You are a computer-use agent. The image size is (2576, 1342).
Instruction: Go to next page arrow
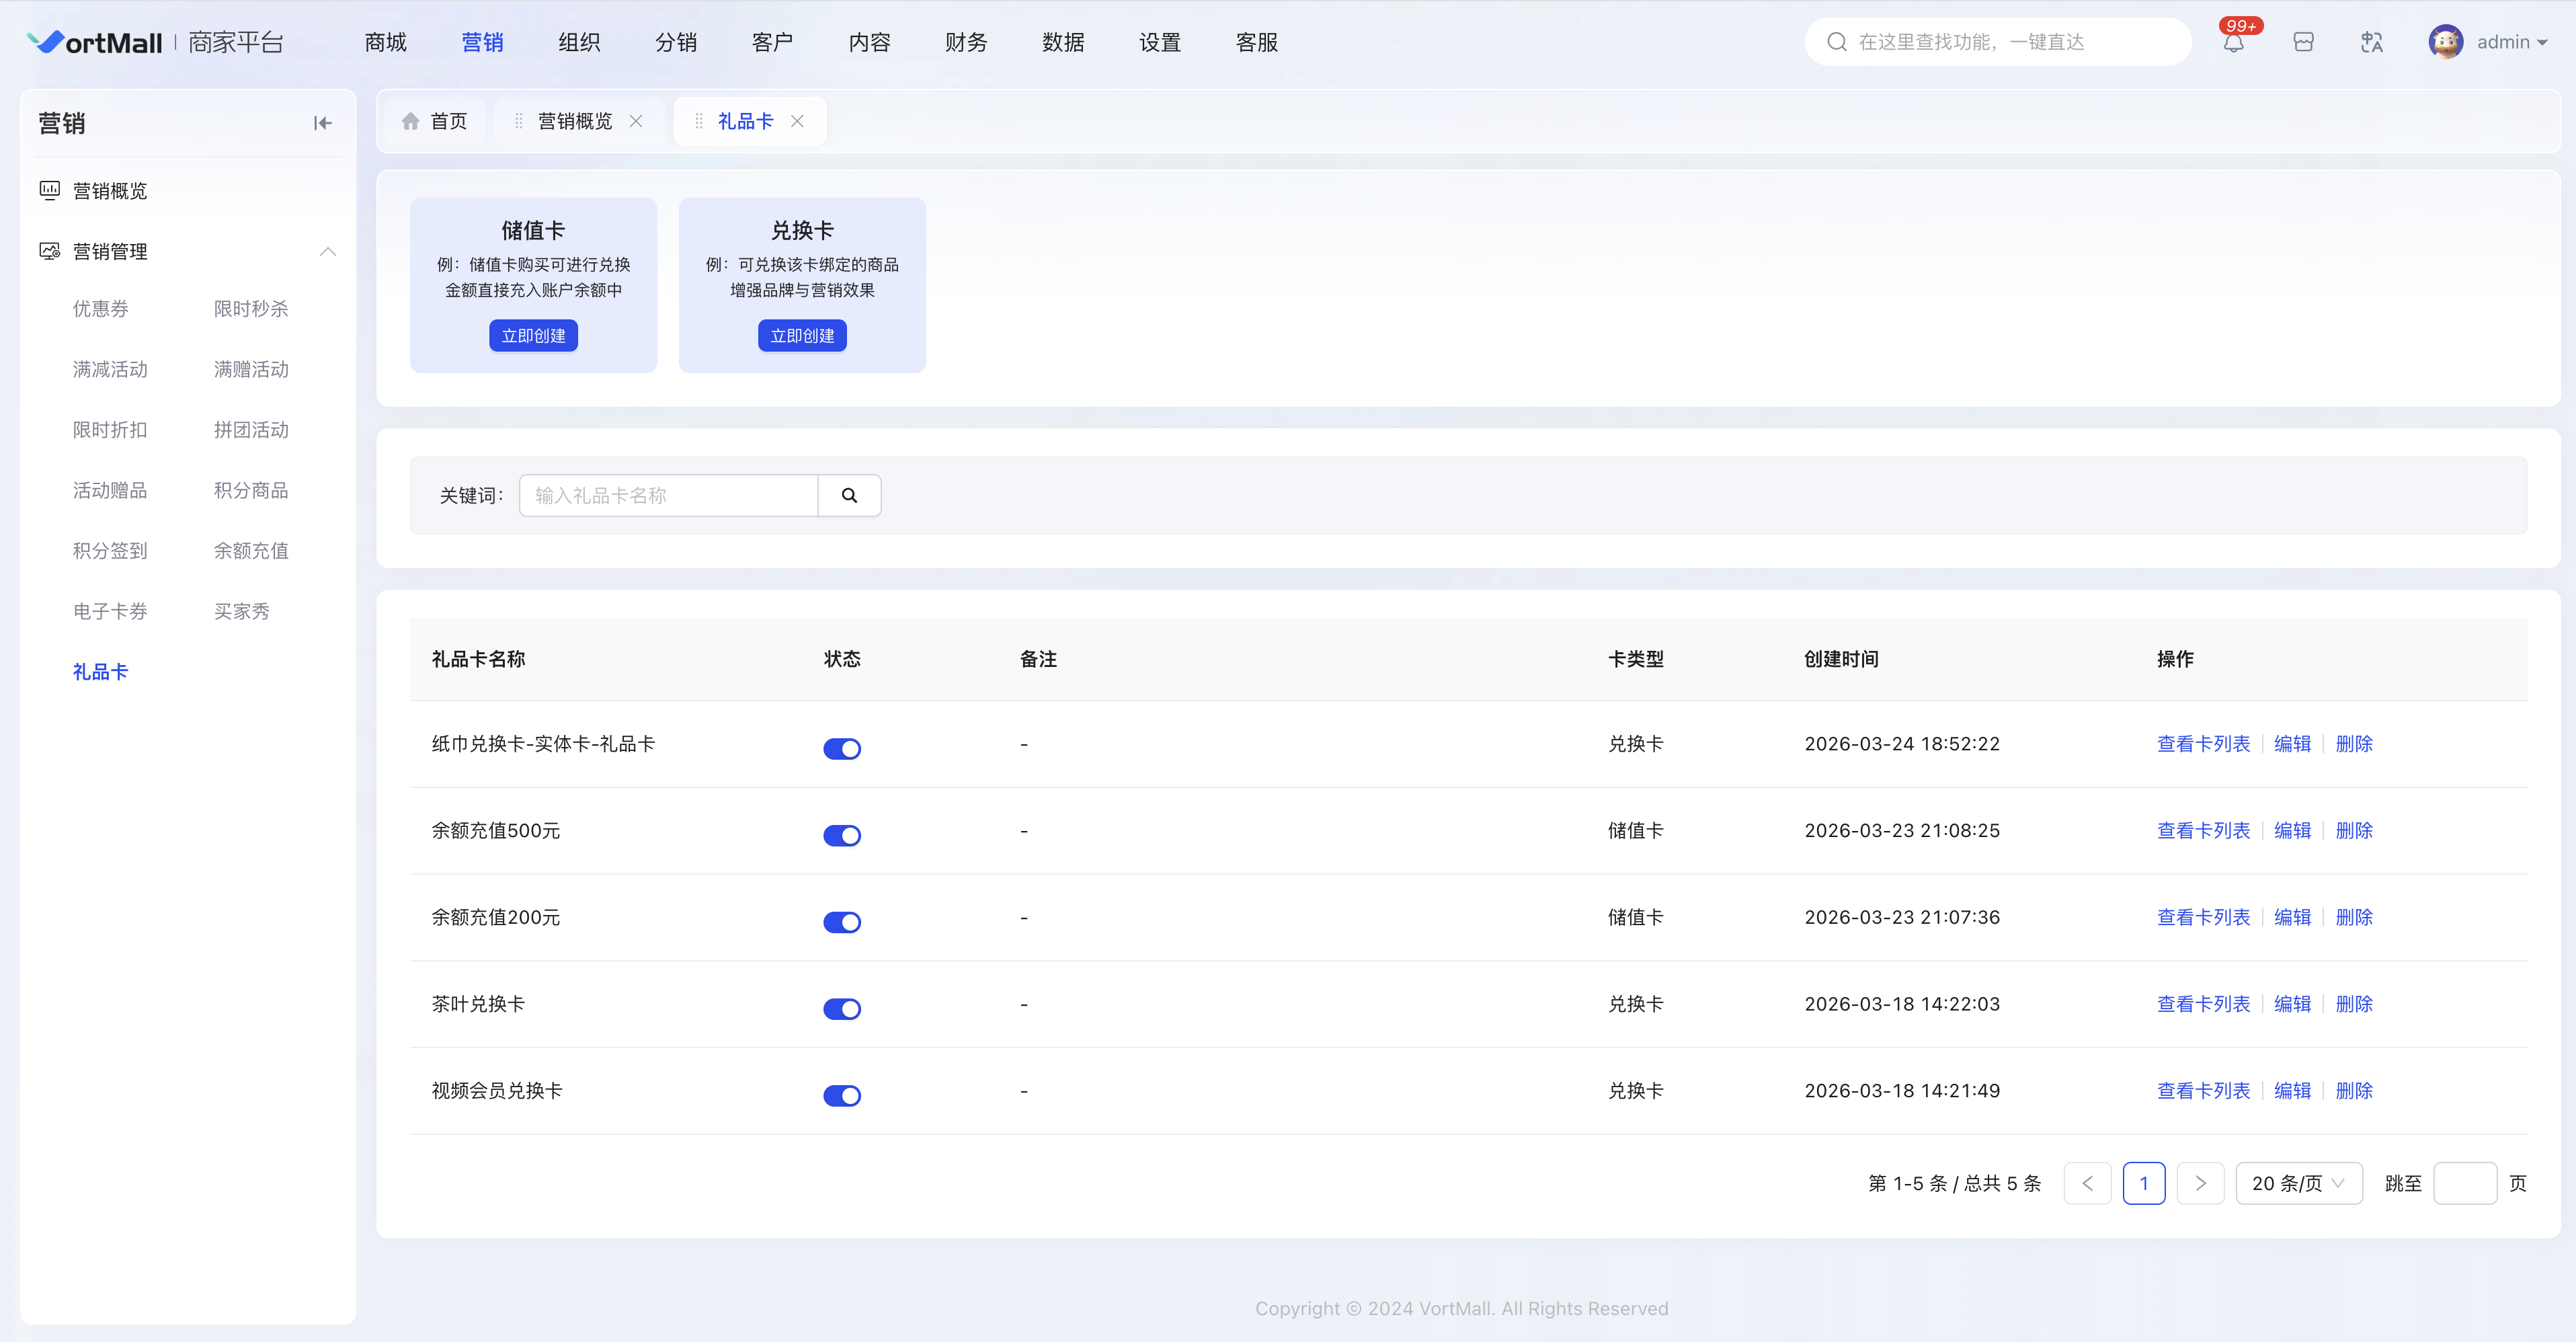[2200, 1183]
